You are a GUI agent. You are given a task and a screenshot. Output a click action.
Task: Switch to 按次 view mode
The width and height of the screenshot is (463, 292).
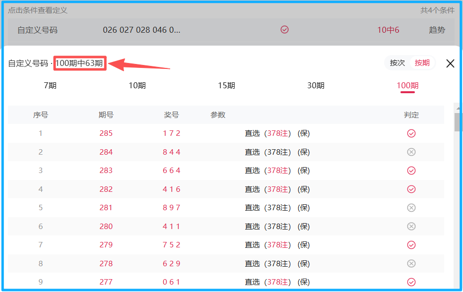click(397, 63)
